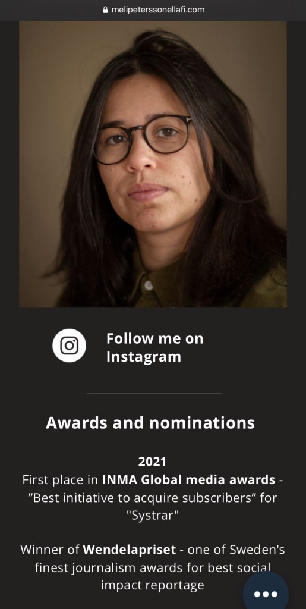Tap the large portrait photo
This screenshot has height=609, width=306.
click(x=153, y=164)
